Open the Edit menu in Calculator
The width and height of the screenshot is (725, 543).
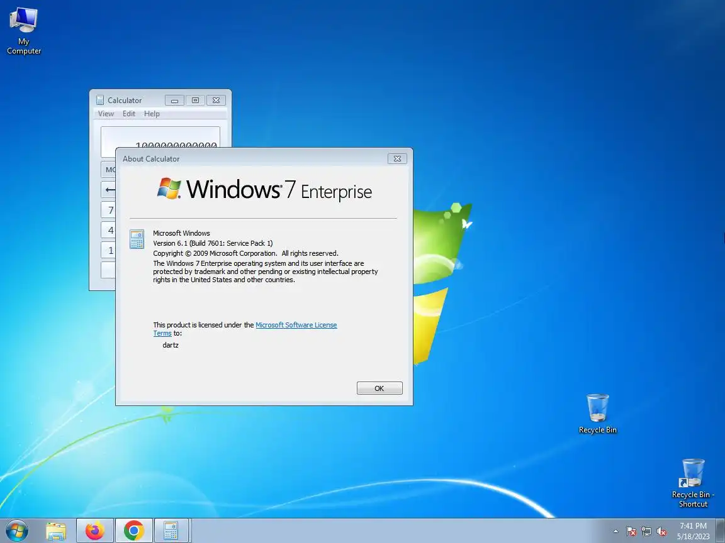click(129, 114)
